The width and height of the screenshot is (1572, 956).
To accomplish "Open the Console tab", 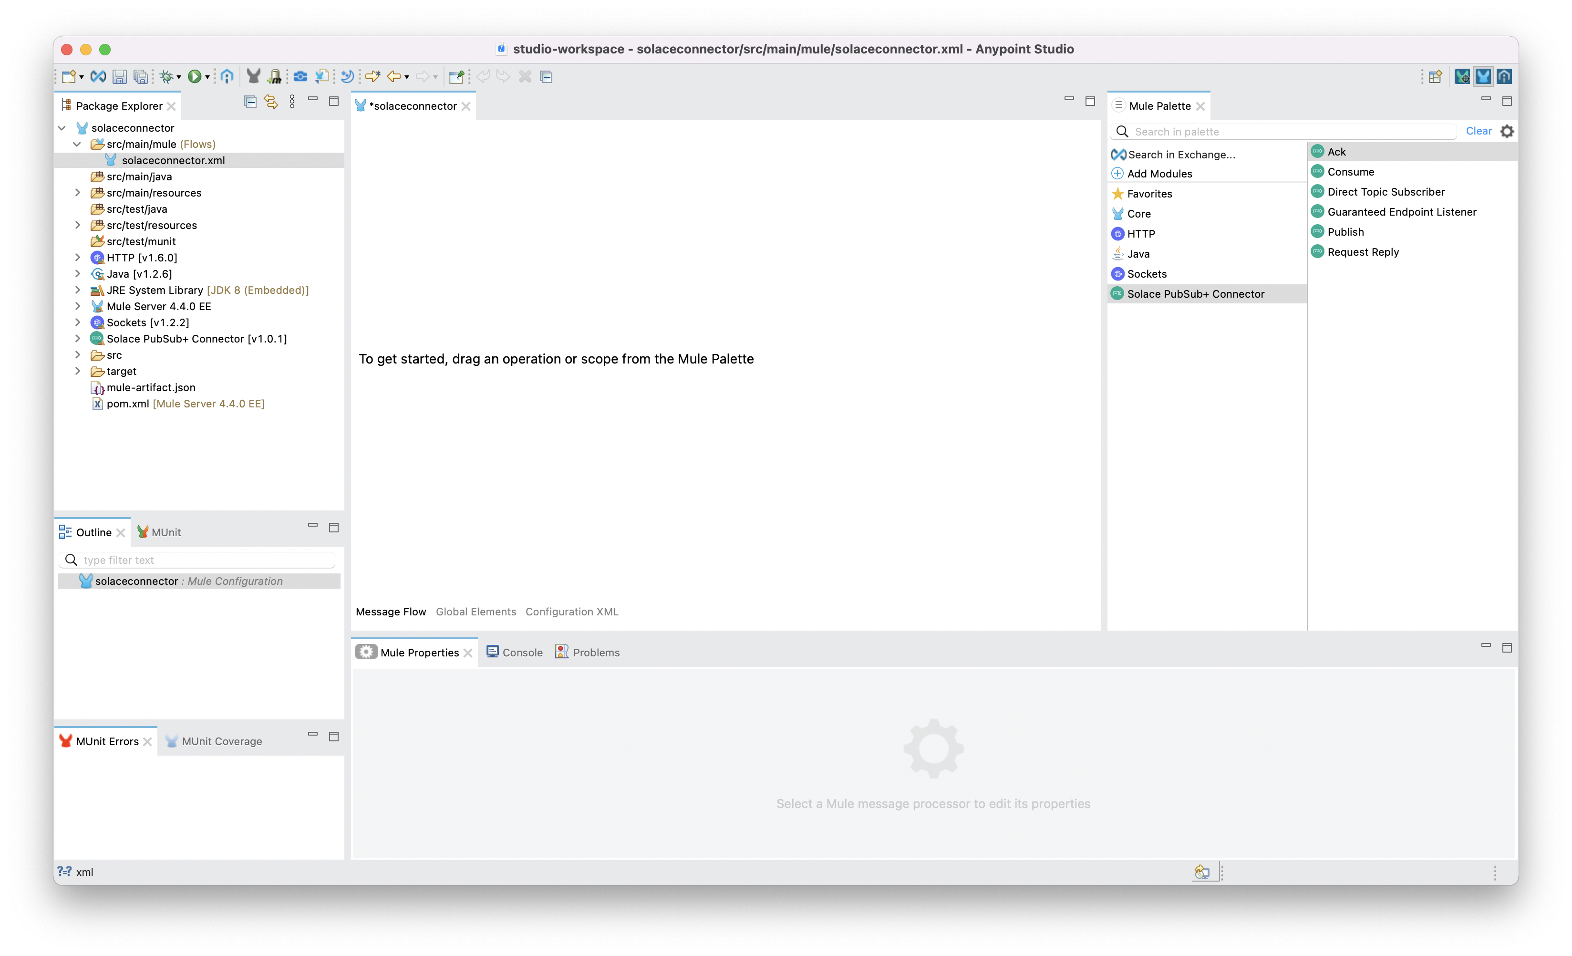I will (x=515, y=652).
